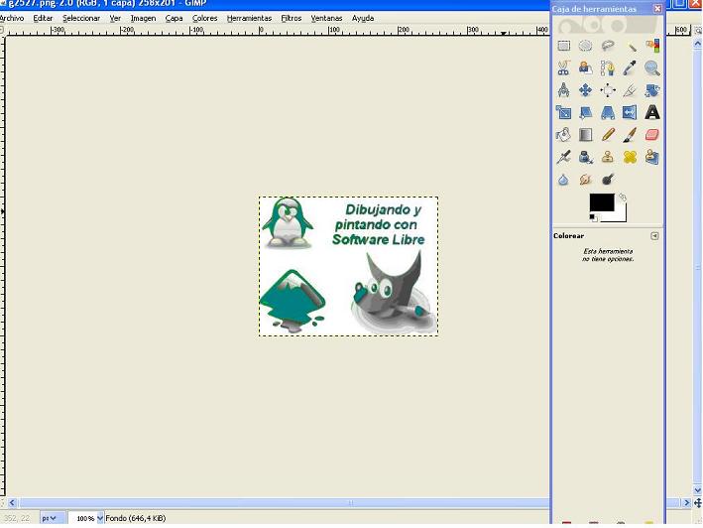Select the Crop tool

coord(630,90)
